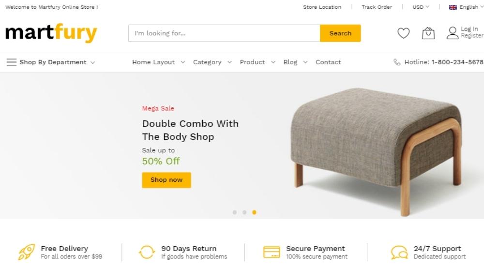Click the Free Delivery rocket icon

[26, 252]
